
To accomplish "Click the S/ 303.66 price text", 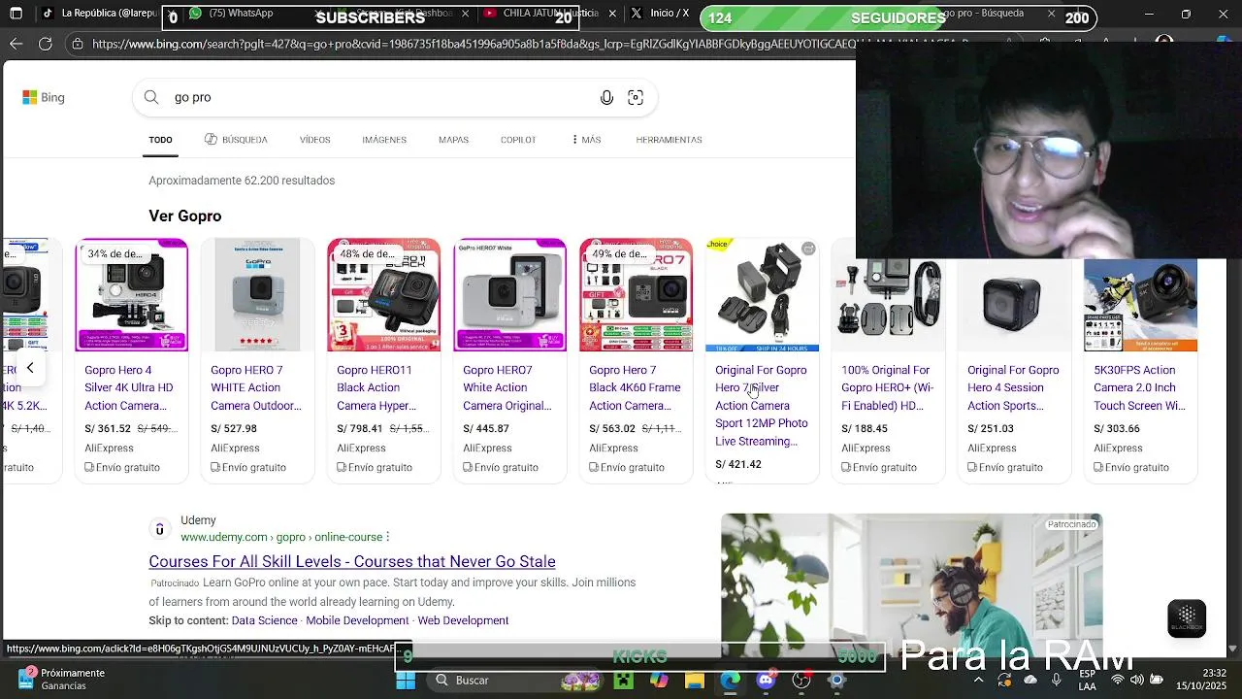I will (x=1117, y=428).
